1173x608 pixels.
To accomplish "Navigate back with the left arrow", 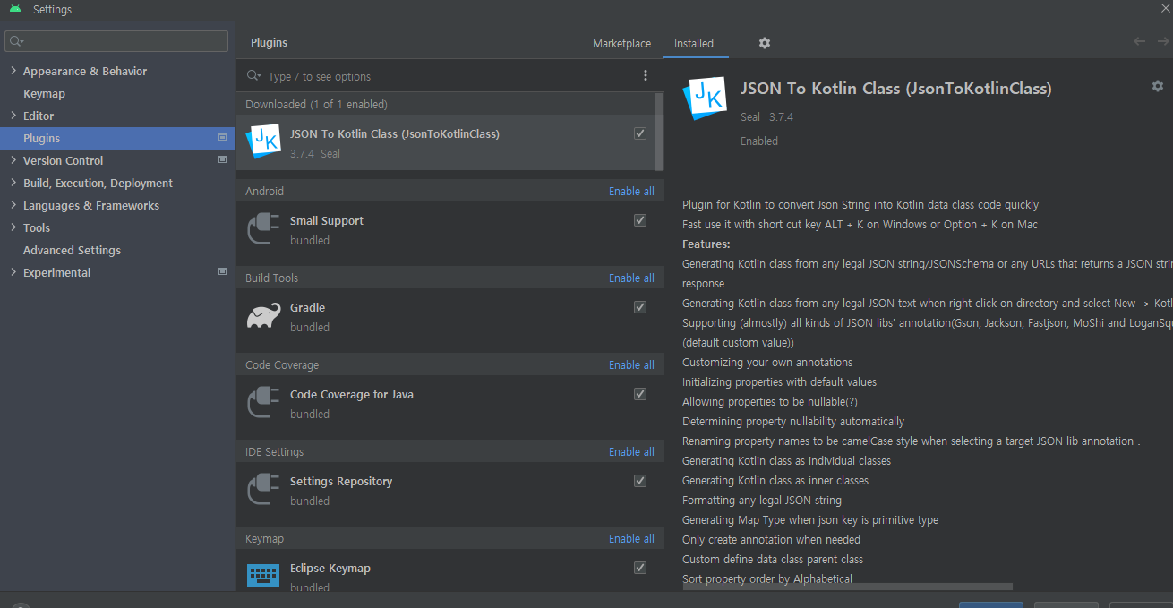I will click(1139, 41).
